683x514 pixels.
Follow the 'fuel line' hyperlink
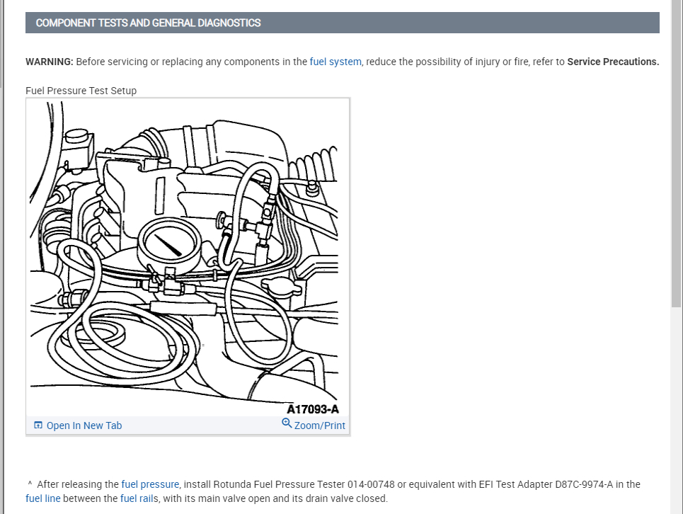[42, 498]
